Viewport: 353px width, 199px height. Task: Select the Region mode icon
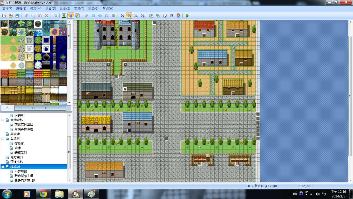(x=77, y=16)
